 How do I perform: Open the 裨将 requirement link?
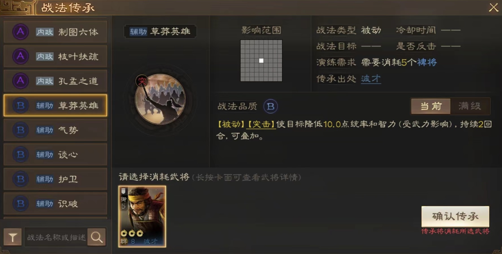[427, 62]
